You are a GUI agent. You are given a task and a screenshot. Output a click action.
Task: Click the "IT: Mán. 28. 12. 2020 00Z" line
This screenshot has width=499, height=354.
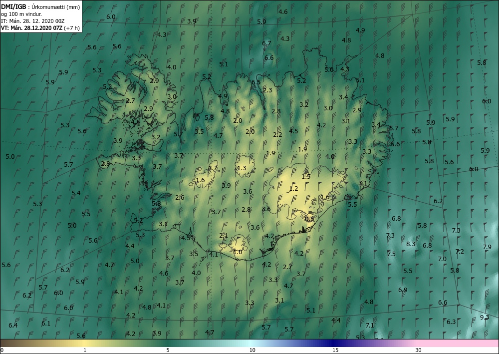[33, 21]
